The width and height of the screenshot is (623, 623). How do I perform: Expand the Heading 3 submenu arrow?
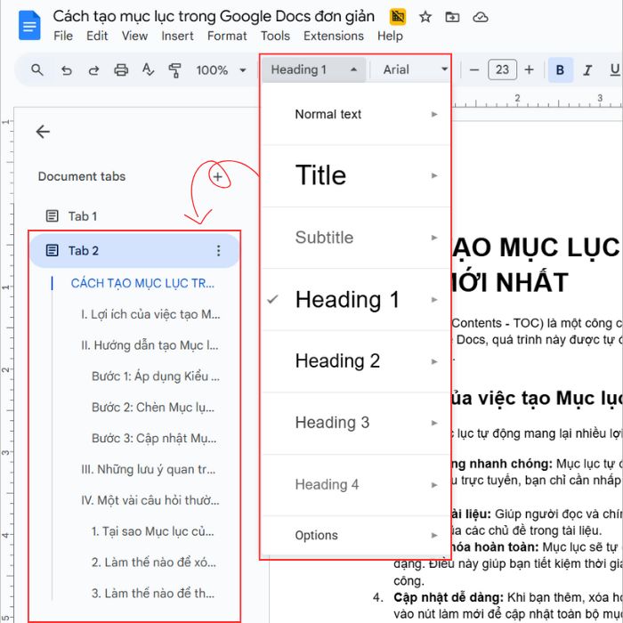[434, 423]
